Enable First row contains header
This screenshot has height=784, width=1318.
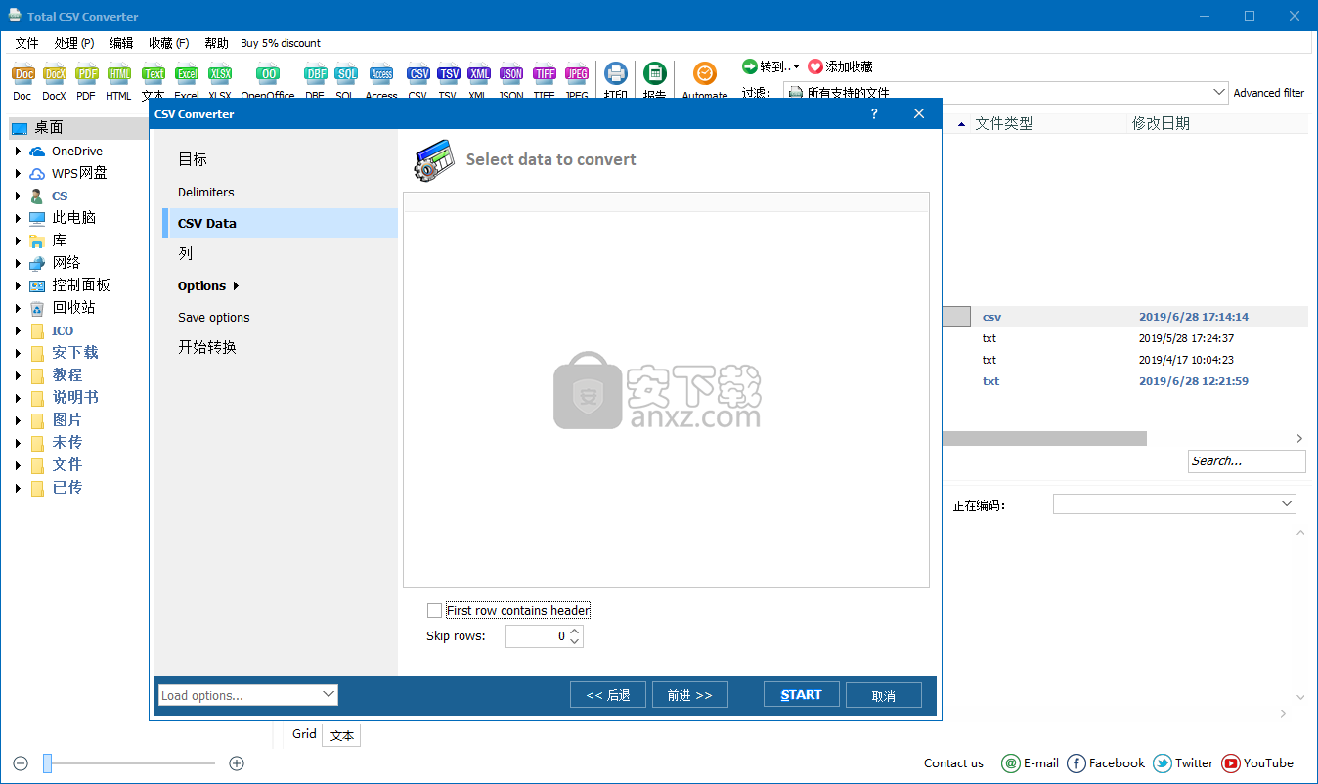(435, 610)
